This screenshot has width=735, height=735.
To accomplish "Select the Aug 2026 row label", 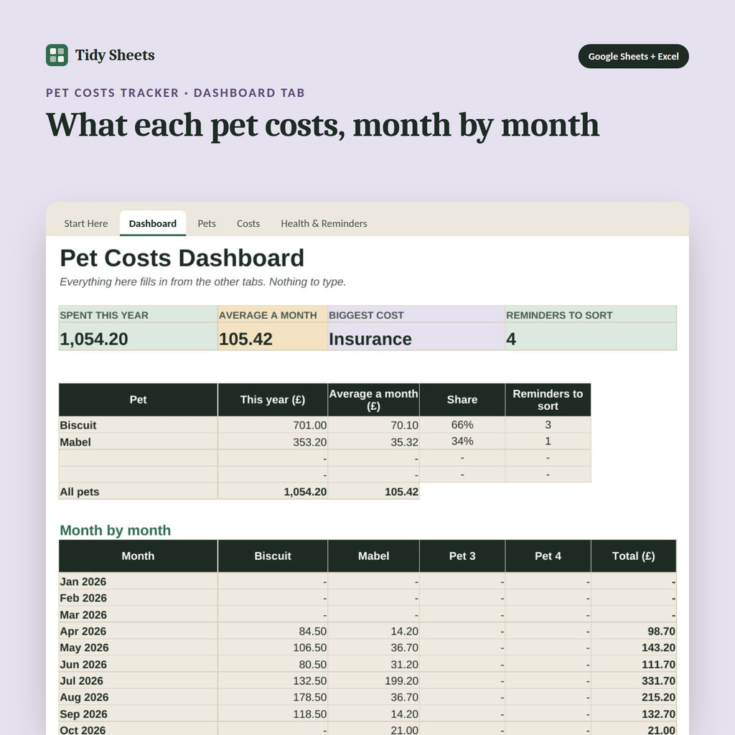I will [138, 697].
